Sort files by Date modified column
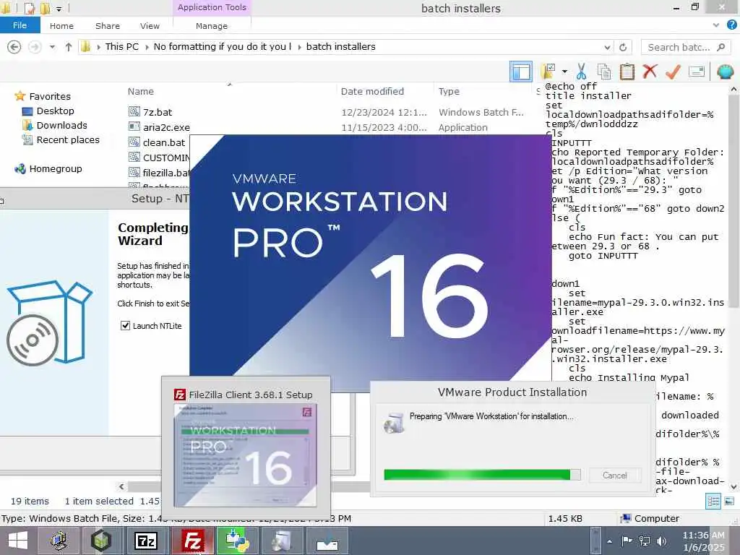Viewport: 740px width, 555px height. pos(372,92)
